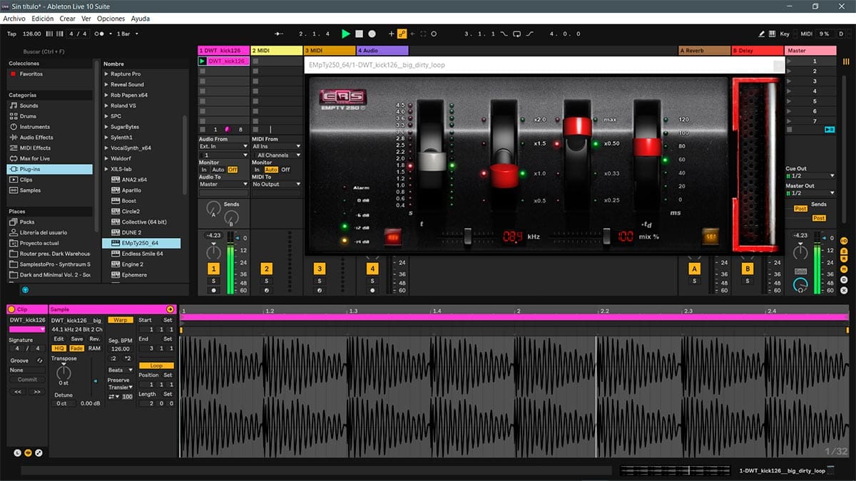This screenshot has width=856, height=481.
Task: Open the Ver menu
Action: [86, 19]
